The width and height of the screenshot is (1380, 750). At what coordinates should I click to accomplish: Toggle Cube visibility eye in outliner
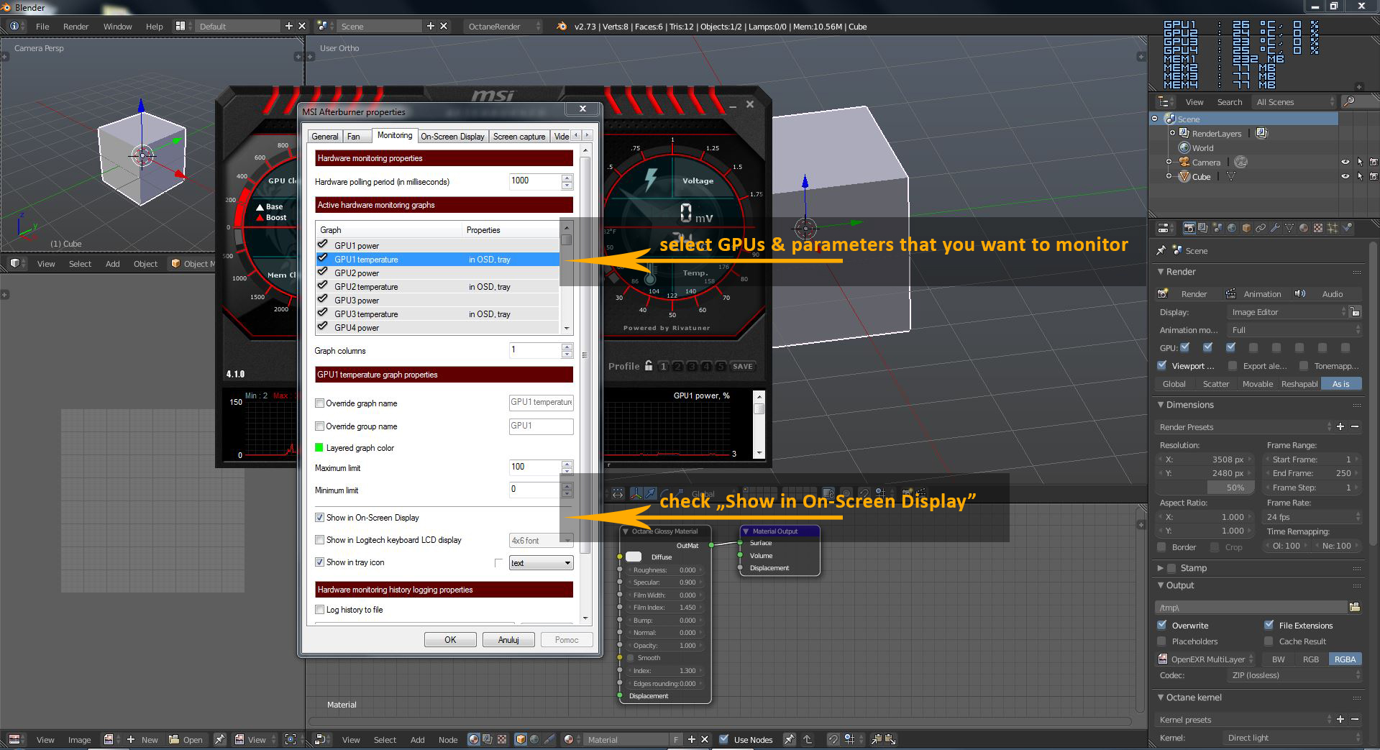coord(1345,176)
